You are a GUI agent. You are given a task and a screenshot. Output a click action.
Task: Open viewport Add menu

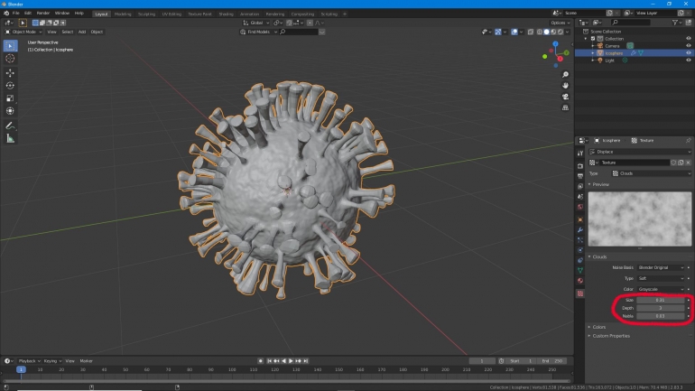coord(82,32)
